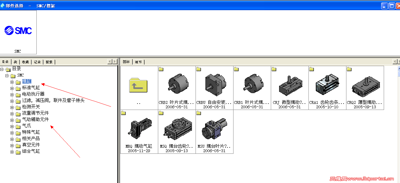This screenshot has height=183, width=400.
Task: Switch to the 搜索 tab
Action: click(x=49, y=62)
